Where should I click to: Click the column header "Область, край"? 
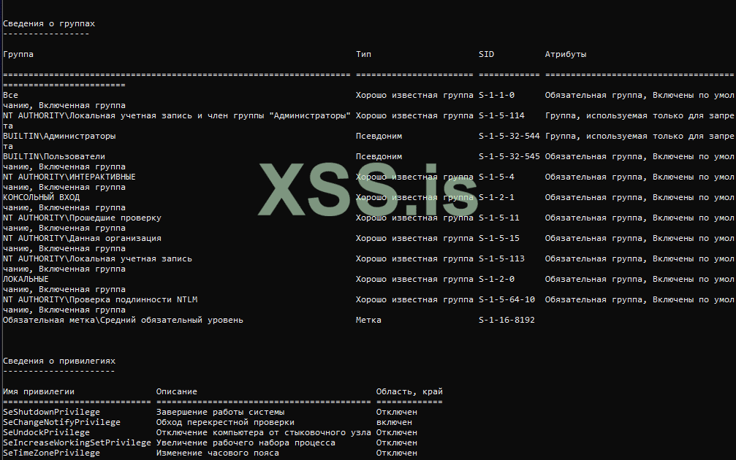pos(409,391)
